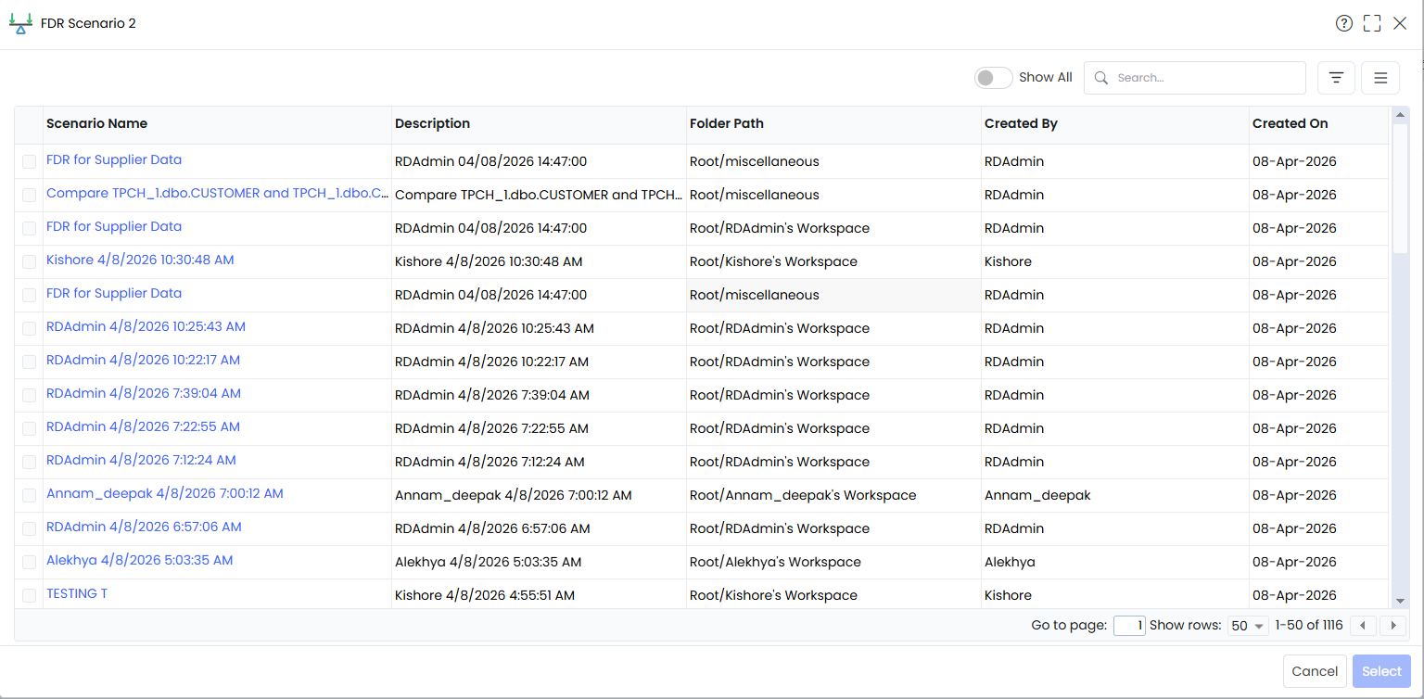Tick checkbox beside Kishore 4/8/2026 10:30:48 AM
Image resolution: width=1424 pixels, height=699 pixels.
click(30, 261)
